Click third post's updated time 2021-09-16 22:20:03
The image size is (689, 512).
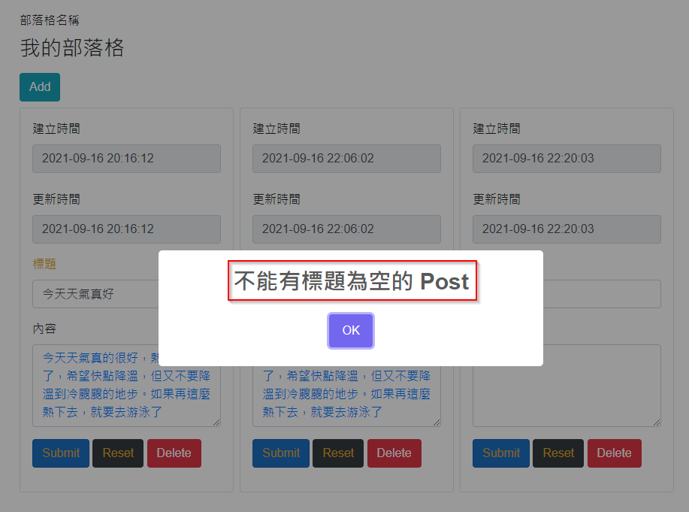(x=567, y=229)
